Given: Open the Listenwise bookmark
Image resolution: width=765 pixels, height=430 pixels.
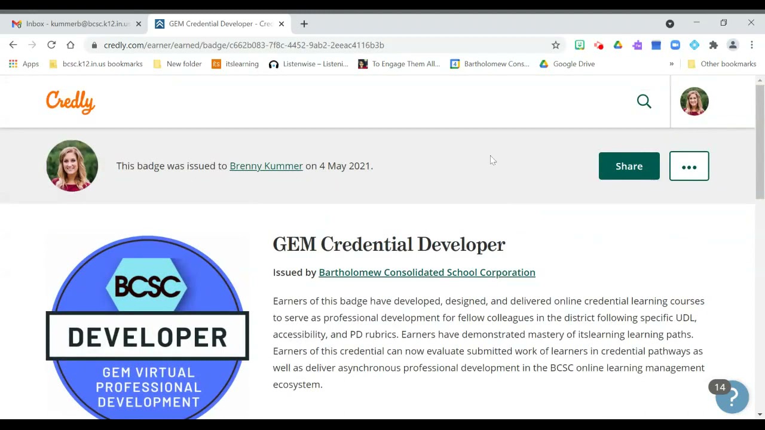Looking at the screenshot, I should (308, 64).
